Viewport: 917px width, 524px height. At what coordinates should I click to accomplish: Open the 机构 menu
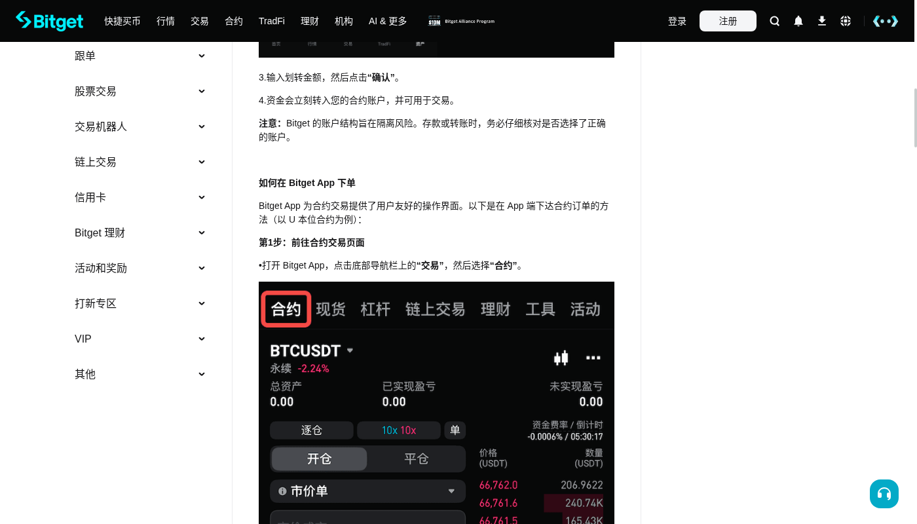344,21
